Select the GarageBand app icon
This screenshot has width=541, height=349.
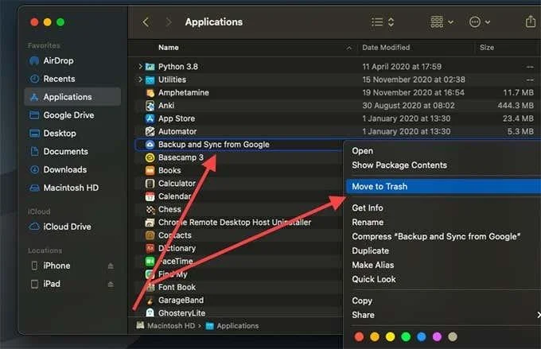coord(150,301)
